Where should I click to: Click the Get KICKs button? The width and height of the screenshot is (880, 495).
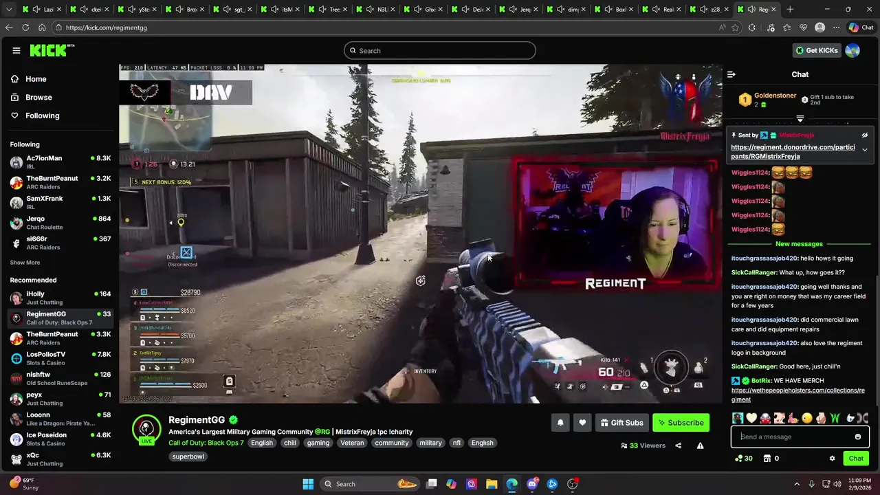click(817, 50)
